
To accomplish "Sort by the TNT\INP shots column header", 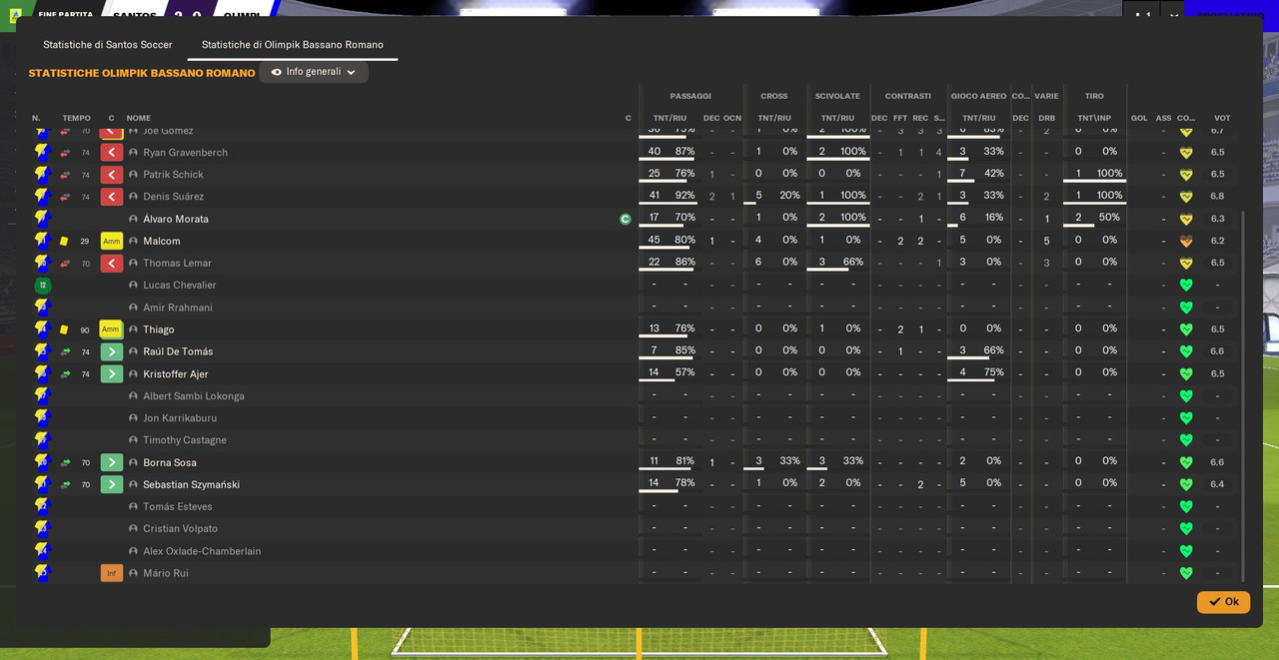I will pyautogui.click(x=1094, y=118).
